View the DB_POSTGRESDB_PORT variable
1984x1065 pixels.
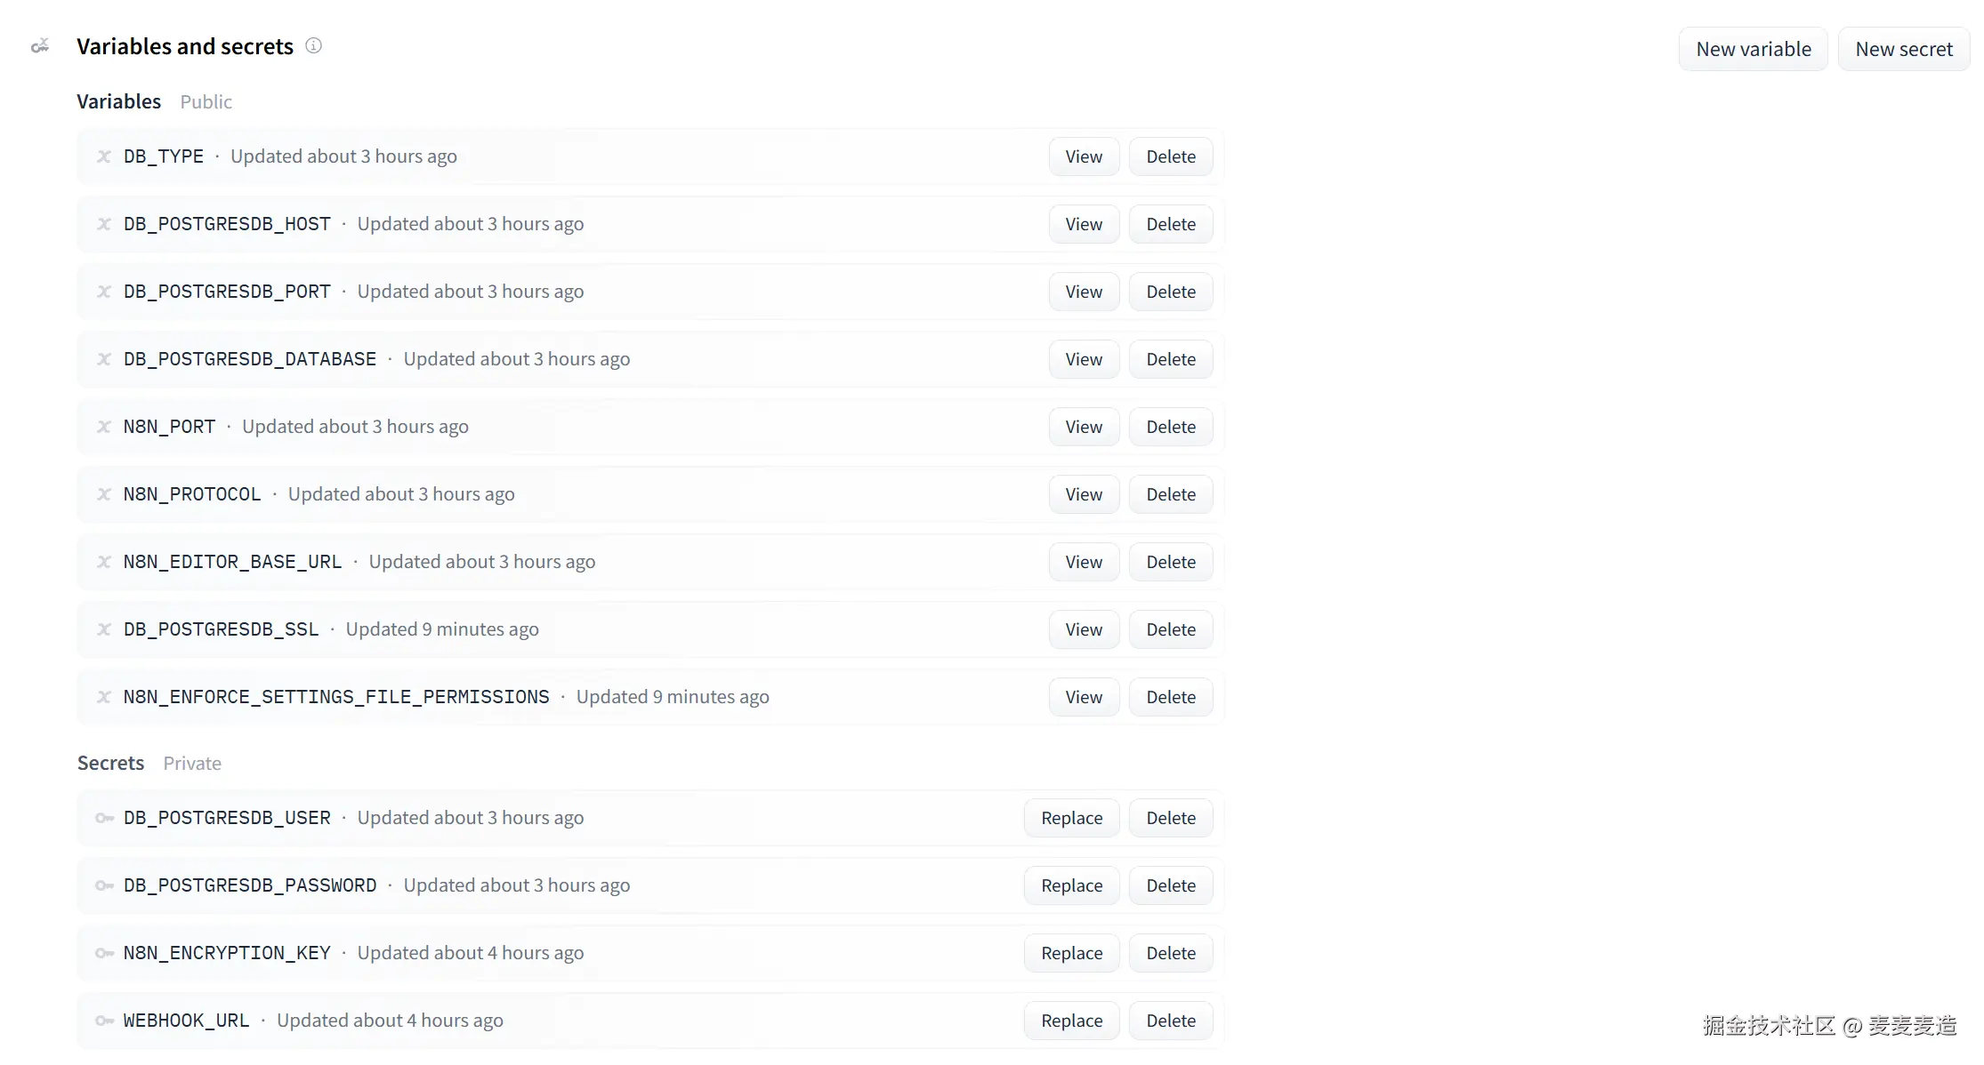(1083, 292)
